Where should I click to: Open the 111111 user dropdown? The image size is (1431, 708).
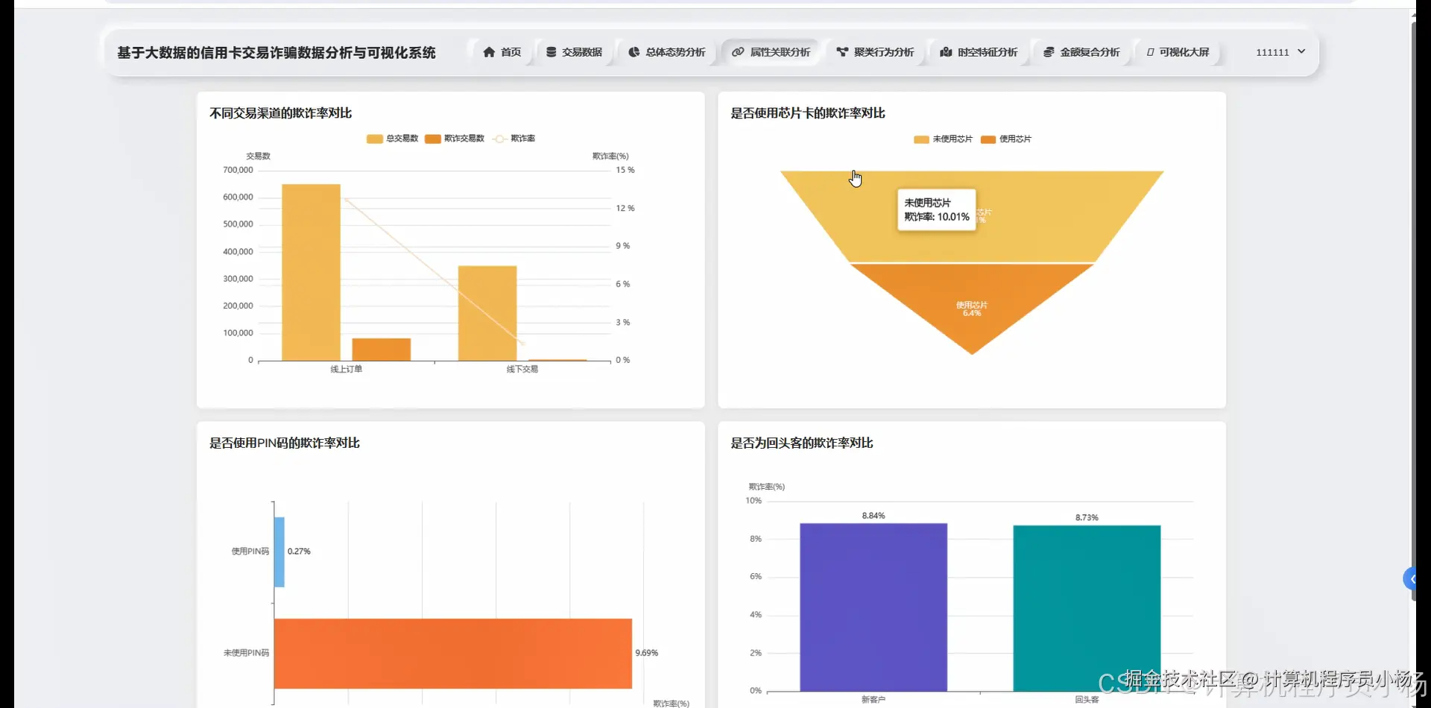1280,52
